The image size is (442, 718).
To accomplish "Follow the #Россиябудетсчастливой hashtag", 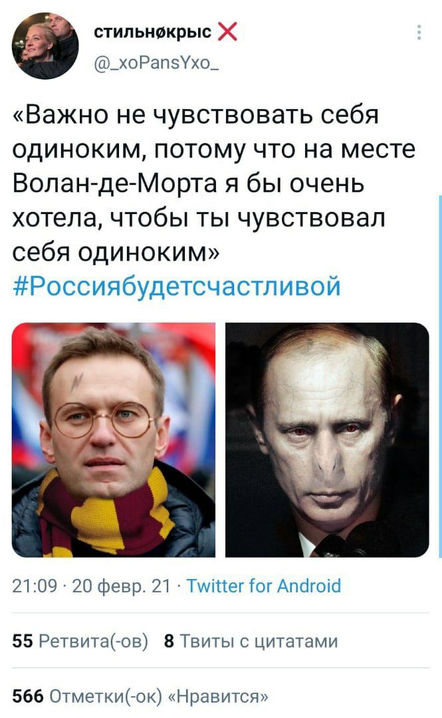I will pos(177,286).
